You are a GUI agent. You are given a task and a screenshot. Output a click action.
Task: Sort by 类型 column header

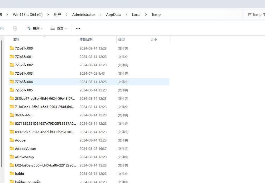pos(121,39)
